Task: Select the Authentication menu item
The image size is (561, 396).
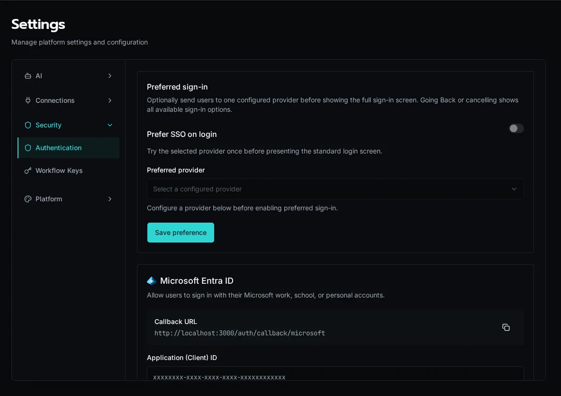Action: (x=68, y=148)
